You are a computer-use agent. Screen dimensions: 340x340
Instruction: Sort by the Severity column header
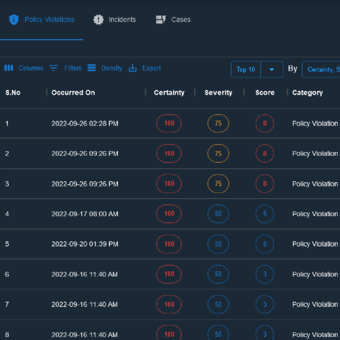218,92
